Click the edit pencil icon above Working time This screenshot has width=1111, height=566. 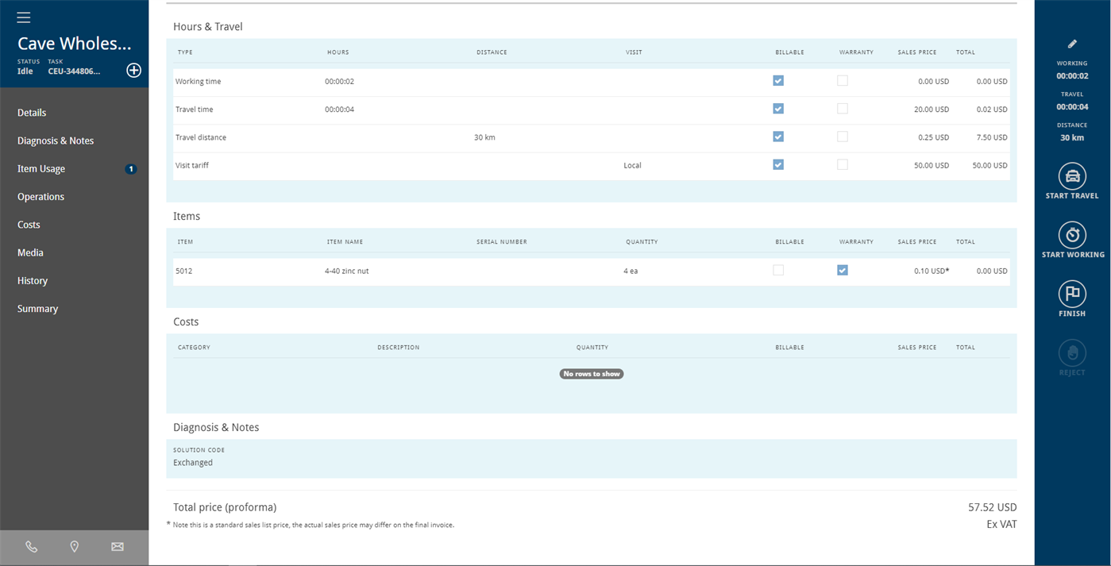click(1071, 44)
